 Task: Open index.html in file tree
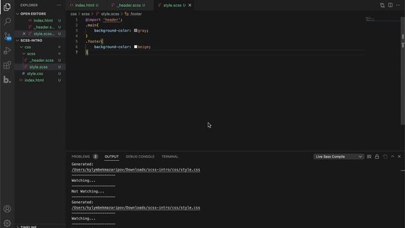40,80
